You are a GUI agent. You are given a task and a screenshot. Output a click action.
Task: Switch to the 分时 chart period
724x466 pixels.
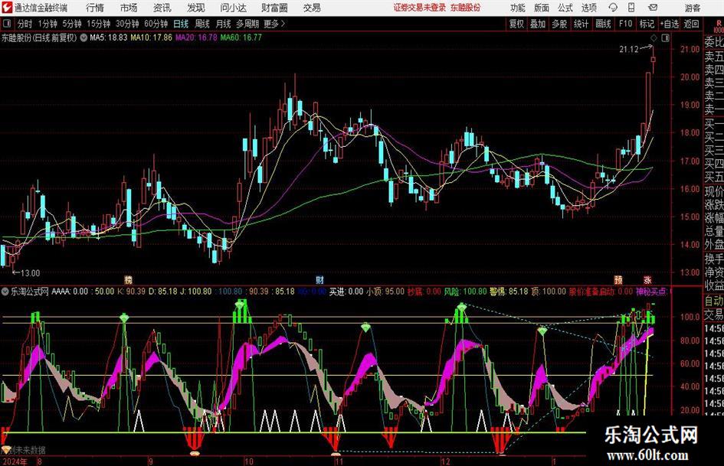tap(25, 24)
